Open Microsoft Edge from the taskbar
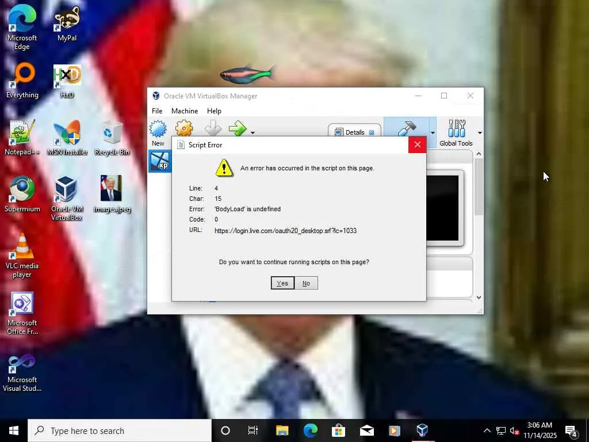The width and height of the screenshot is (589, 442). tap(310, 430)
